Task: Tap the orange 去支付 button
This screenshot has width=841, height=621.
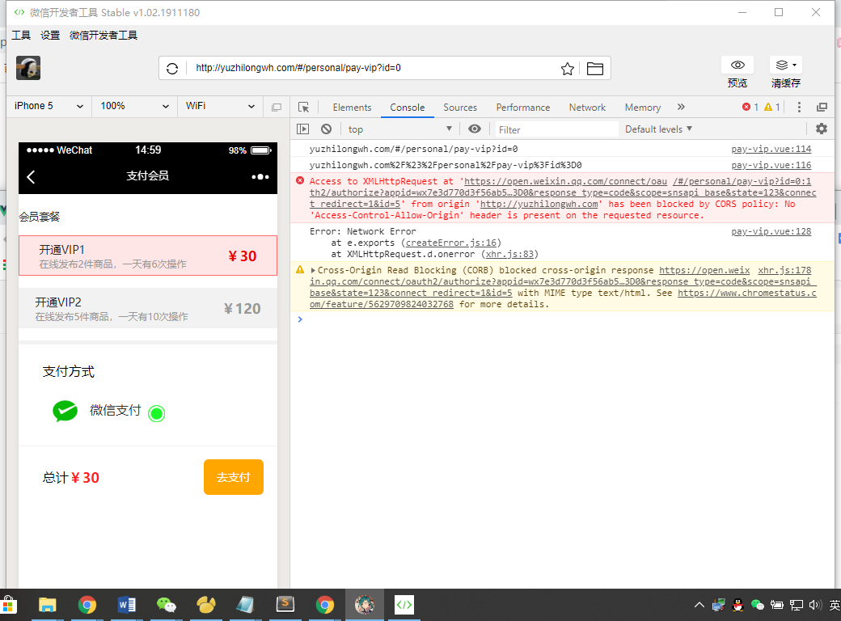Action: (x=234, y=477)
